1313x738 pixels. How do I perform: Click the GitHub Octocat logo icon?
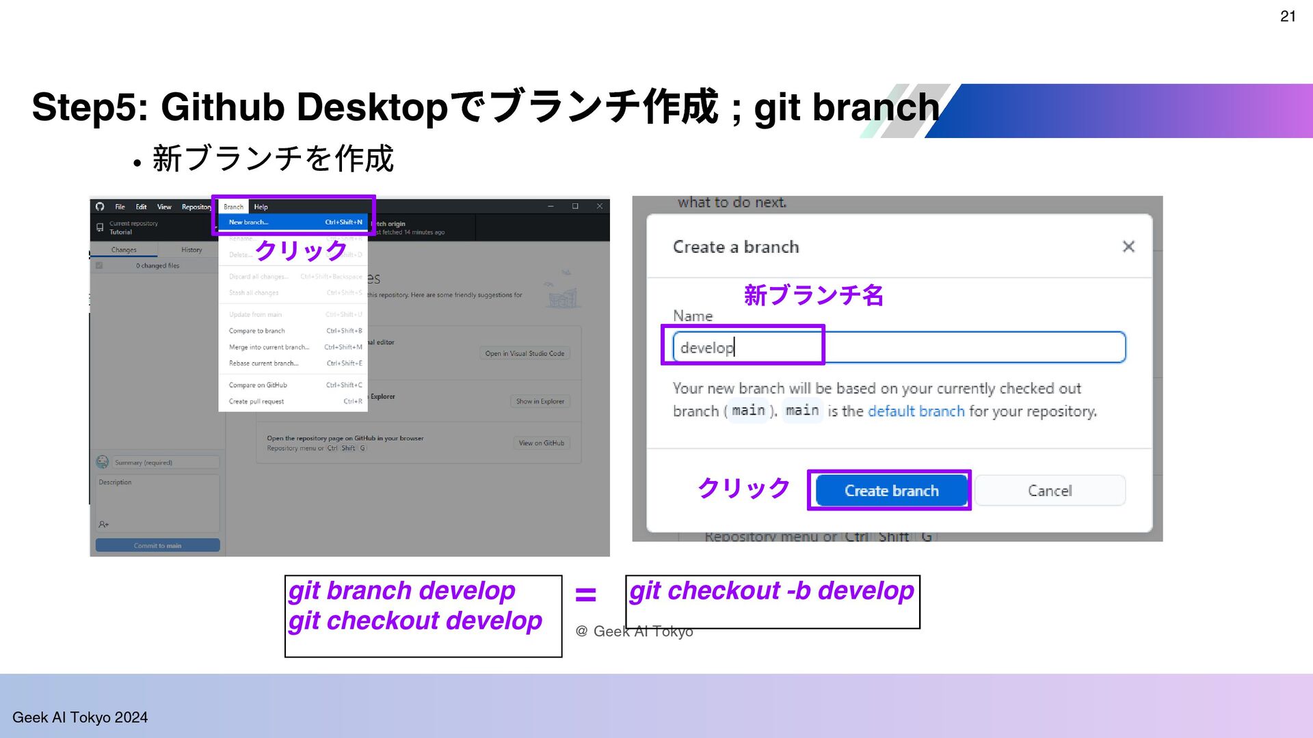100,206
